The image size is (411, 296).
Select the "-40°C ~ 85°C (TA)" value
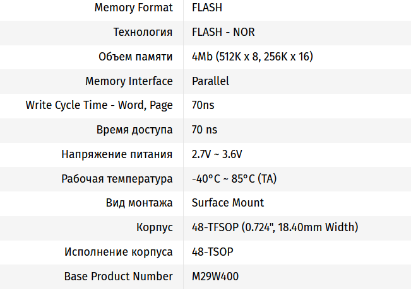(x=234, y=179)
